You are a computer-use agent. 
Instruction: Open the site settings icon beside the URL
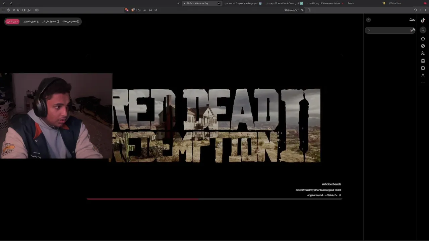click(x=302, y=10)
